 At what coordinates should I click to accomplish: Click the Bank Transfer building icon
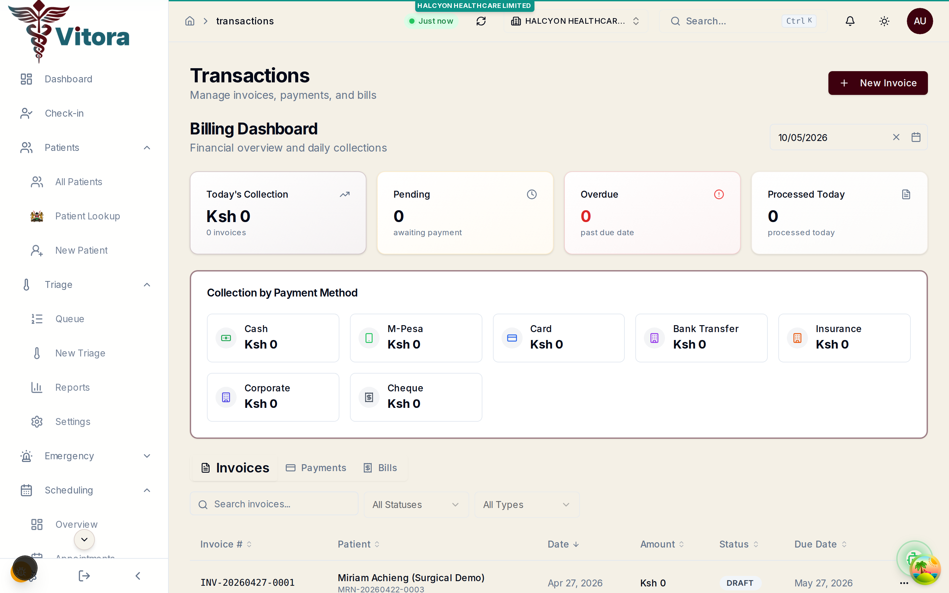point(654,338)
